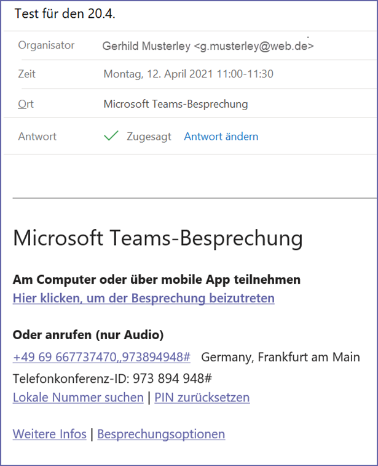This screenshot has height=466, width=378.
Task: Click the Oder anrufen (nur Audio) heading
Action: tap(88, 335)
